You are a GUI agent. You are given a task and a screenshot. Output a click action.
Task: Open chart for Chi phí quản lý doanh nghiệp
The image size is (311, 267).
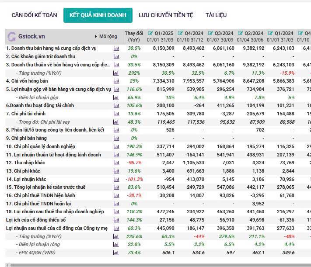click(116, 146)
